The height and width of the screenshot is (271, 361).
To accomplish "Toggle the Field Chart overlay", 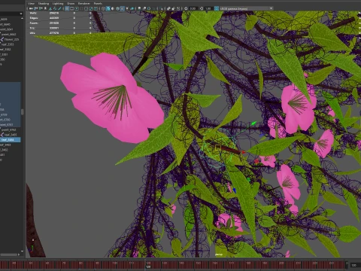I will coord(86,8).
